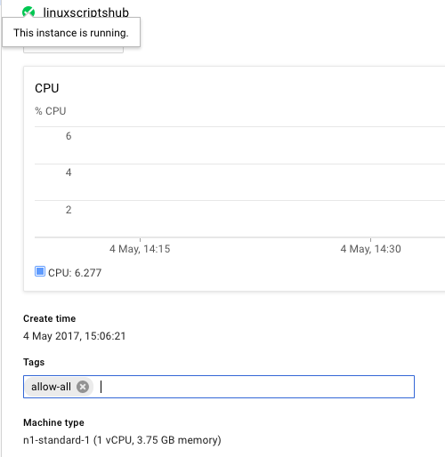Click the y-axis value 6 on the chart
Screen dimensions: 445x457
coord(69,136)
